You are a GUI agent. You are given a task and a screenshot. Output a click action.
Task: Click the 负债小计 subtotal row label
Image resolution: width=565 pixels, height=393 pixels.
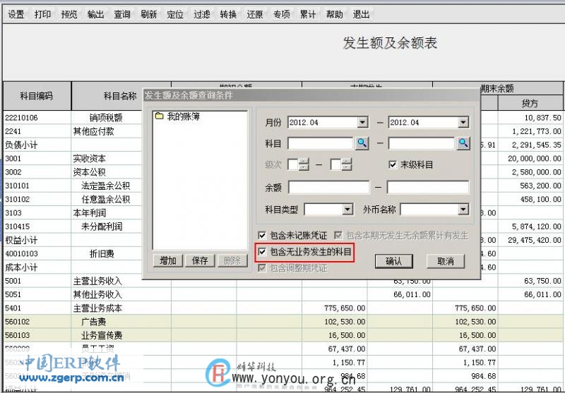21,145
